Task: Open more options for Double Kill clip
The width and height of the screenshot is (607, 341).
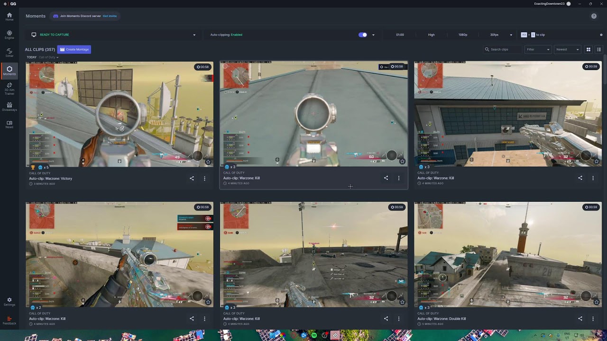Action: pos(593,319)
